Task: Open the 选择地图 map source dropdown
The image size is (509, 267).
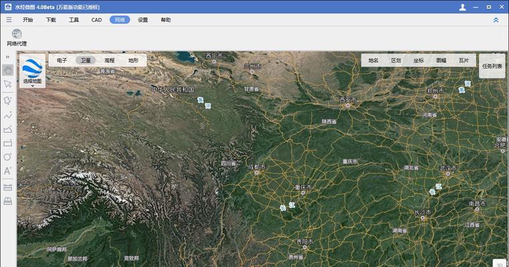Action: point(33,71)
